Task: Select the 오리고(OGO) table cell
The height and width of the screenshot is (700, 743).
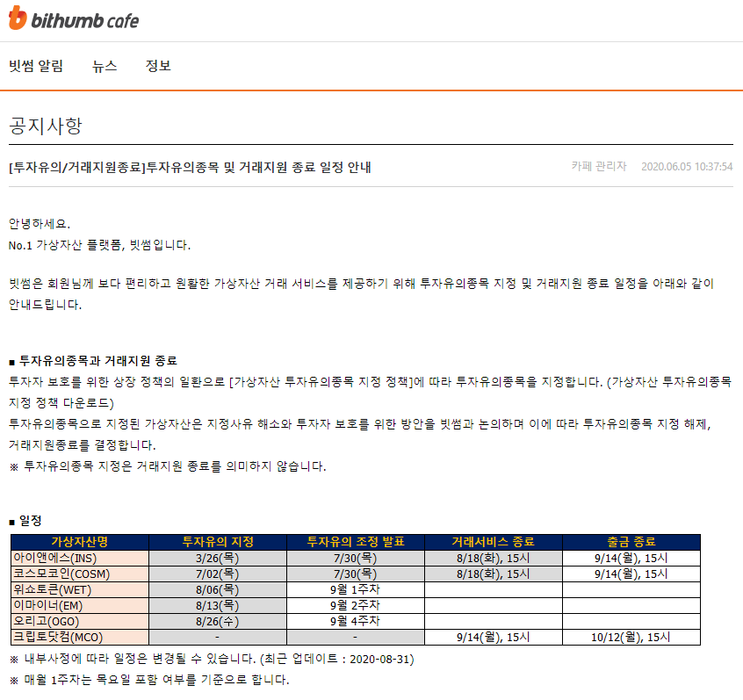Action: (x=80, y=621)
